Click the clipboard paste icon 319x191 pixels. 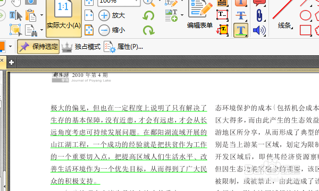(x=31, y=15)
